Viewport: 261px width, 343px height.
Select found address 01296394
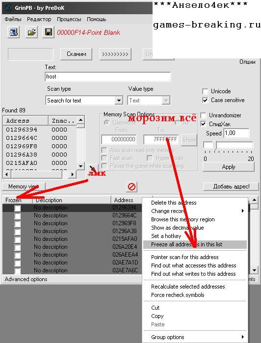40,130
